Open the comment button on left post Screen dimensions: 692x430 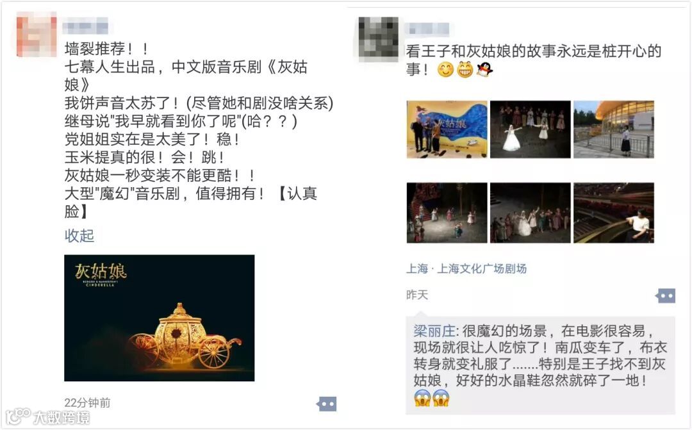tap(327, 404)
